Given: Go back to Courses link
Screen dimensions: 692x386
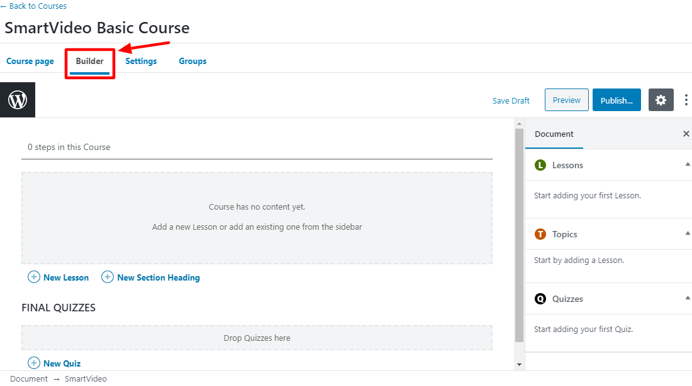Looking at the screenshot, I should point(33,6).
